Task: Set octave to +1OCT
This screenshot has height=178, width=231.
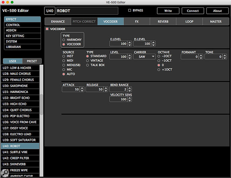Action: click(159, 69)
